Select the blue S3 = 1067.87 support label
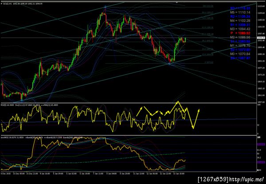This screenshot has height=184, width=266. click(x=240, y=58)
